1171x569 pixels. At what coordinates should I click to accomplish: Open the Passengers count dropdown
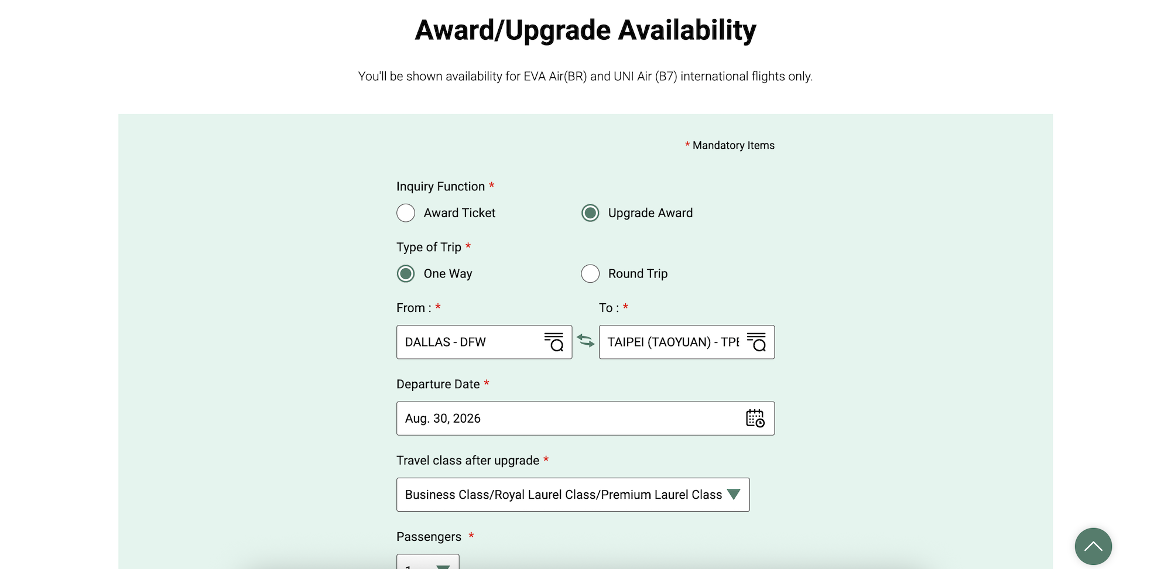tap(428, 563)
